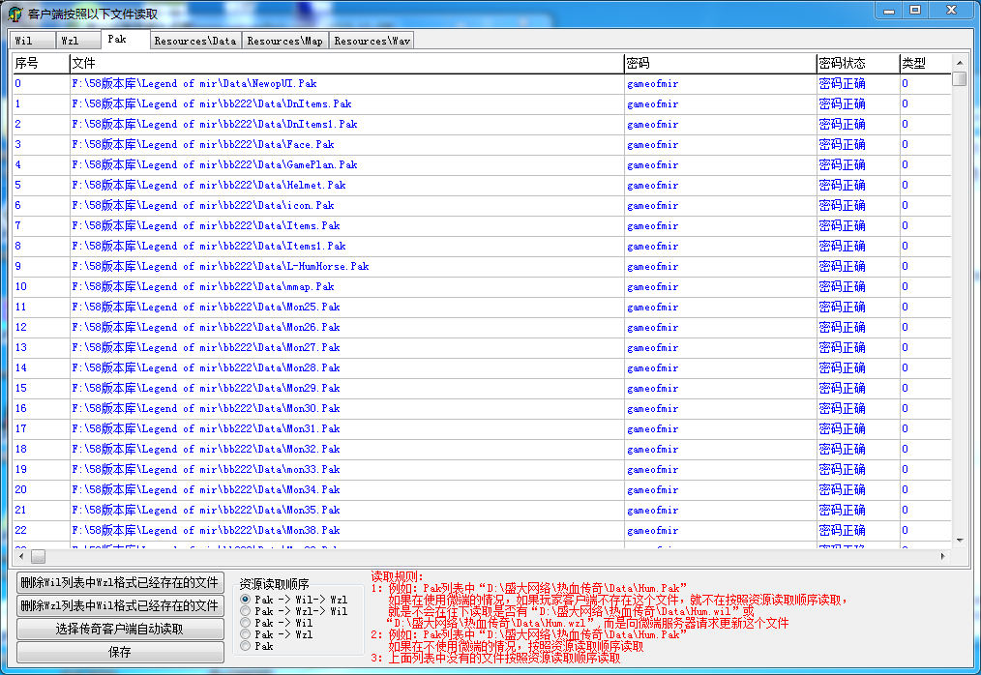981x675 pixels.
Task: Click type value 0 in mmap.Pak row
Action: pos(905,286)
